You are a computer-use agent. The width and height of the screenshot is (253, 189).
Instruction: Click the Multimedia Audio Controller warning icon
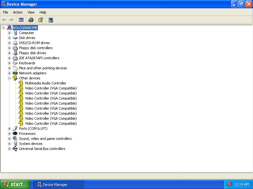point(21,83)
